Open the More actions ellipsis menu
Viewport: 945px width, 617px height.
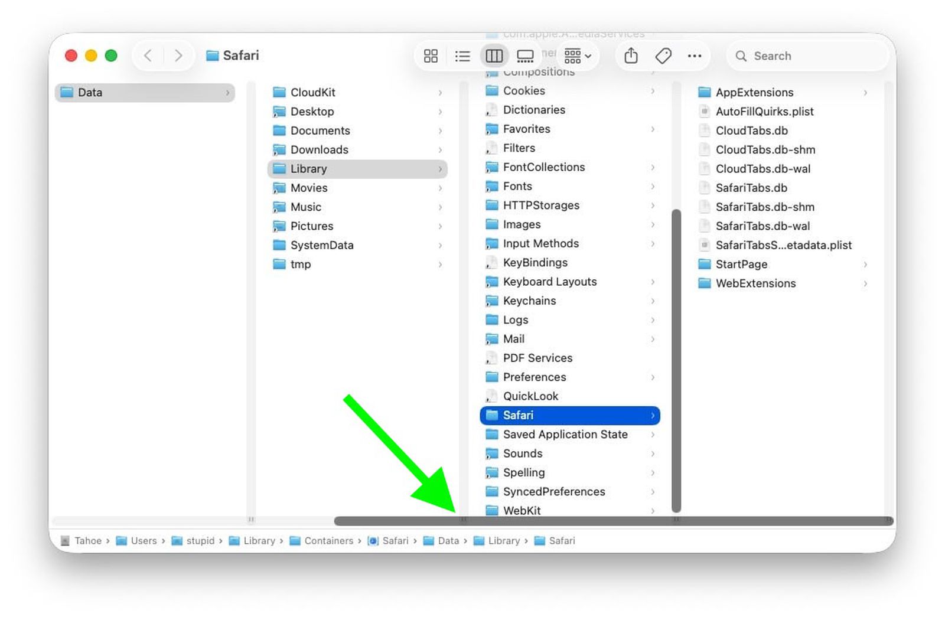(x=695, y=56)
